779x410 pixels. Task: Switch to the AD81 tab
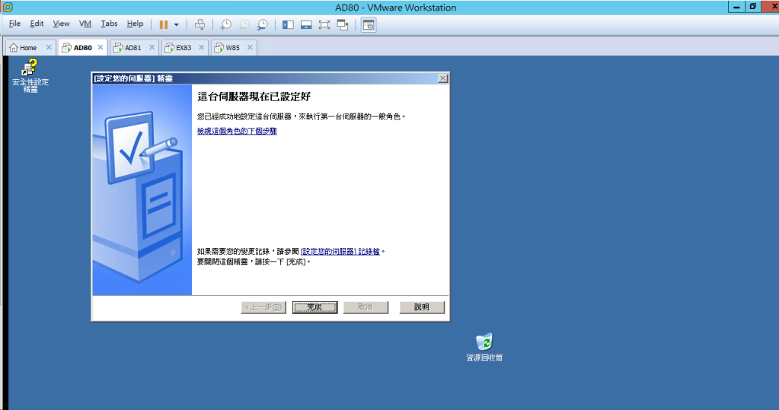132,47
